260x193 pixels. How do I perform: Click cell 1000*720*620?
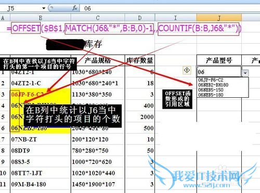pos(98,162)
